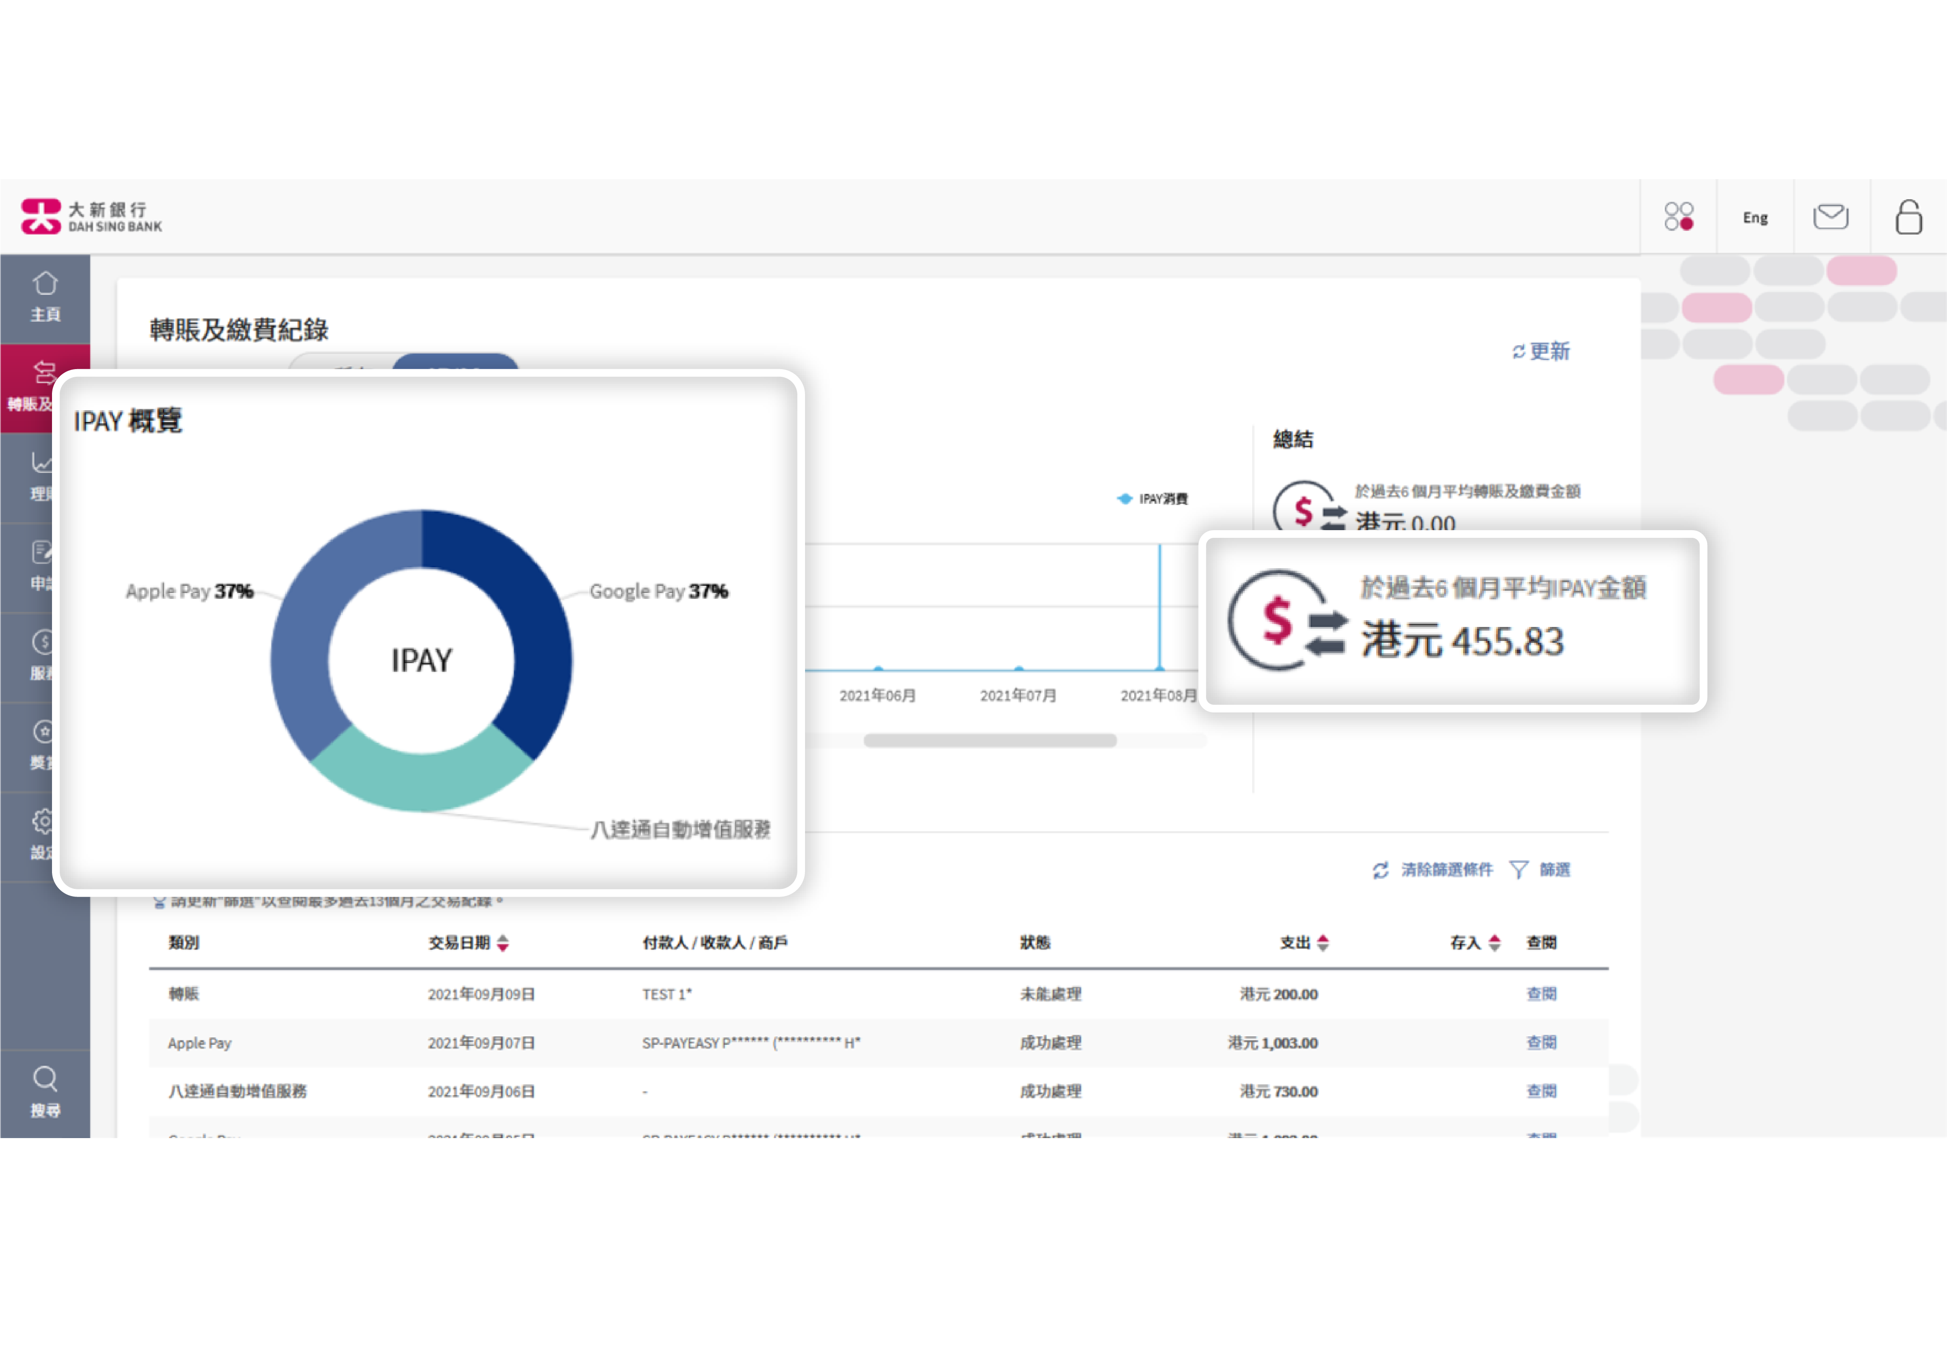
Task: Click the 狀態 column header
Action: point(1035,943)
